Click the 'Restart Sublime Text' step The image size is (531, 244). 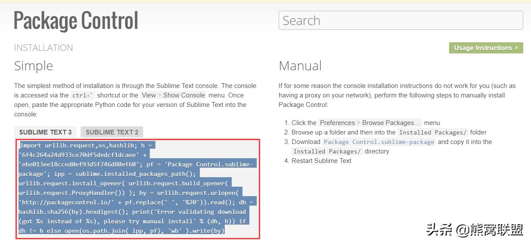[321, 161]
